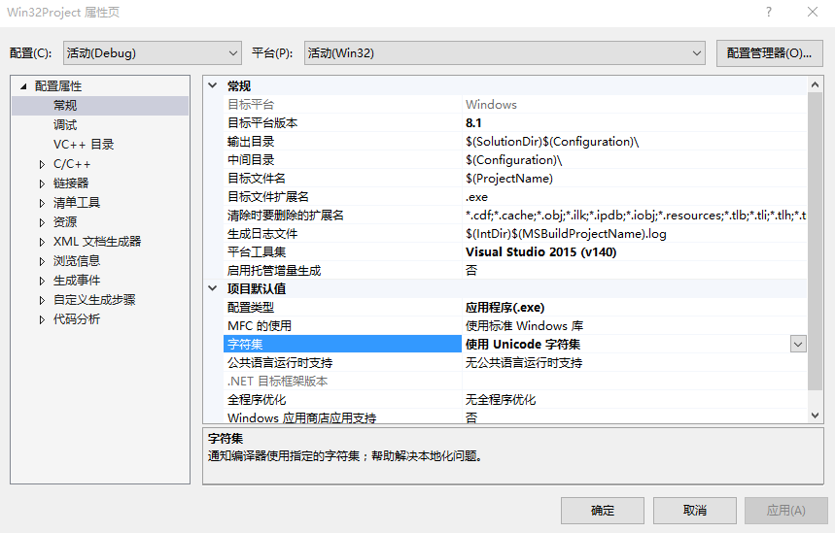Click the 取消 button

click(695, 511)
